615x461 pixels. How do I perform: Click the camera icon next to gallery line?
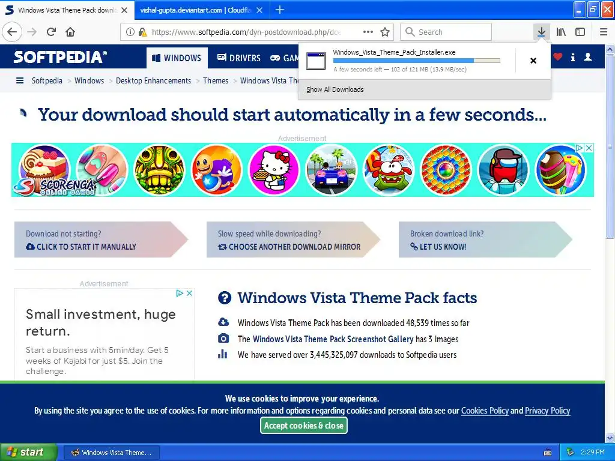[x=223, y=339]
